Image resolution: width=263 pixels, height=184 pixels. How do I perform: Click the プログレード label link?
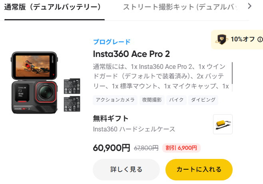point(112,42)
